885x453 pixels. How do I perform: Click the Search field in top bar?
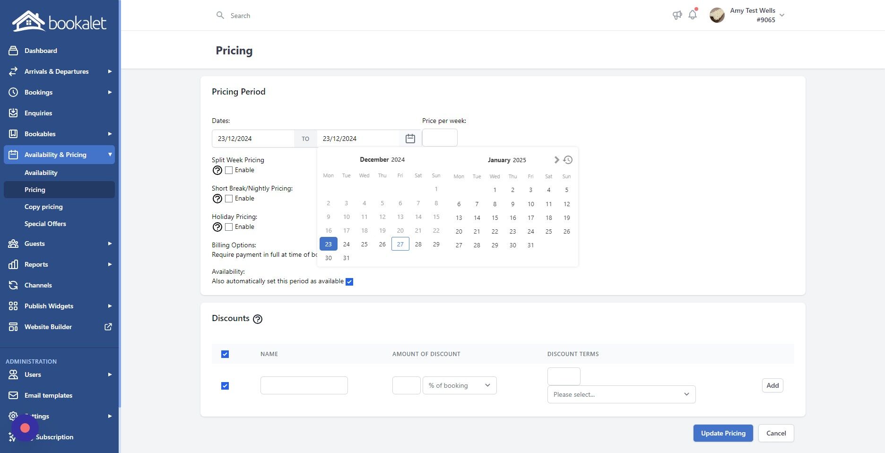click(240, 16)
